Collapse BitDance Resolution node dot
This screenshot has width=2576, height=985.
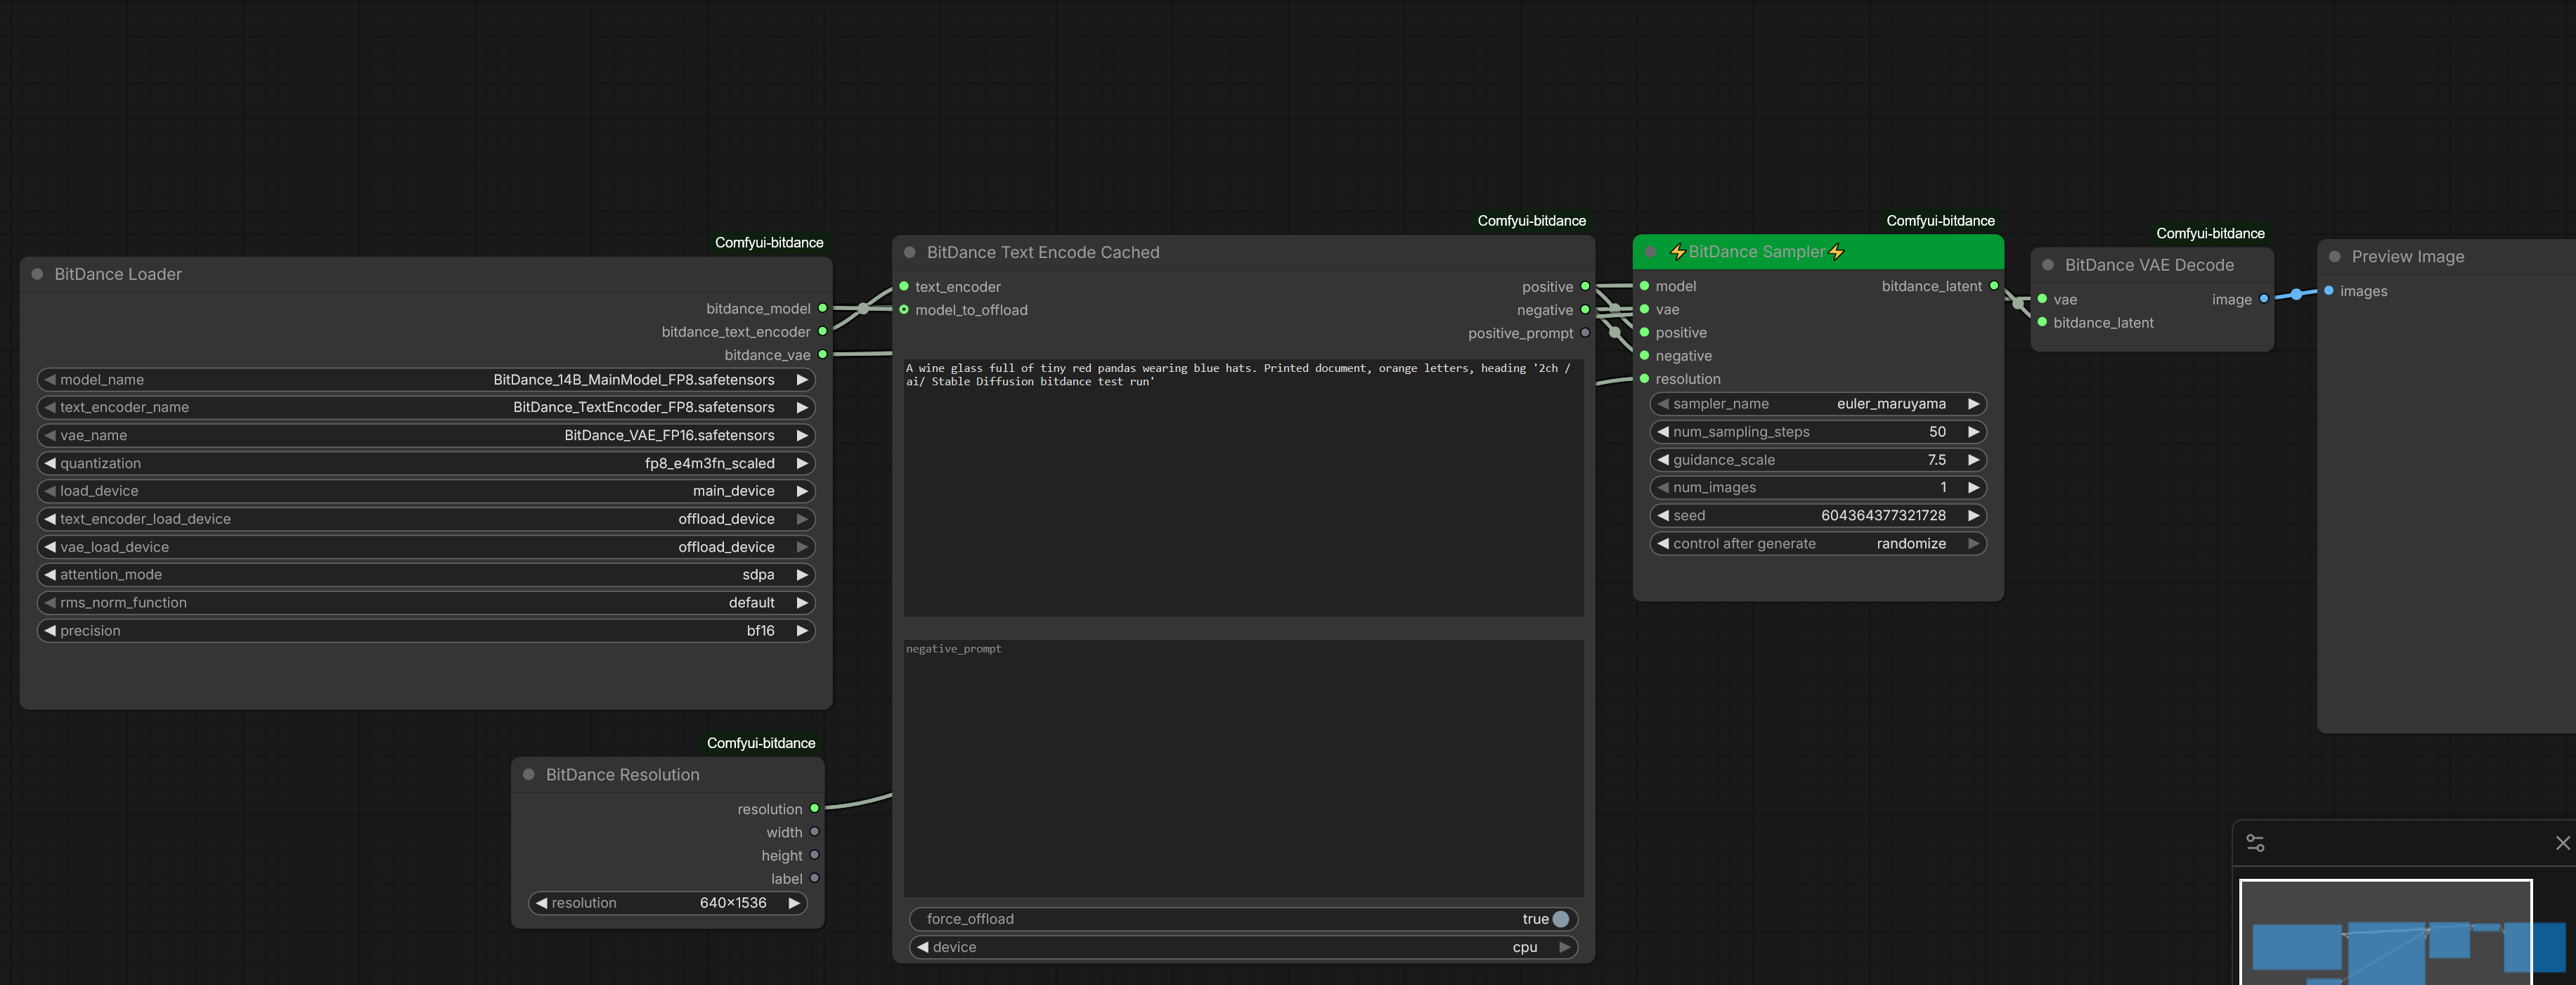[529, 774]
